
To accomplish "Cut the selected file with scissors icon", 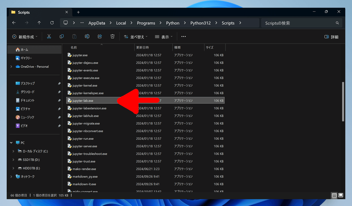I will tap(49, 36).
